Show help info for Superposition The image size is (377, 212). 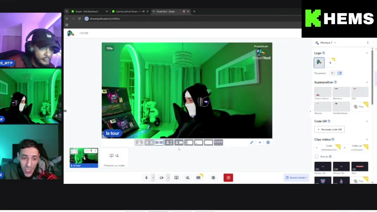(335, 82)
